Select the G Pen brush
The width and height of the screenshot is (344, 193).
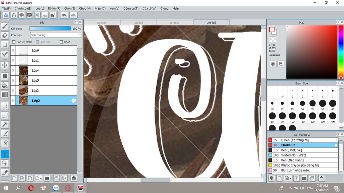click(x=303, y=140)
